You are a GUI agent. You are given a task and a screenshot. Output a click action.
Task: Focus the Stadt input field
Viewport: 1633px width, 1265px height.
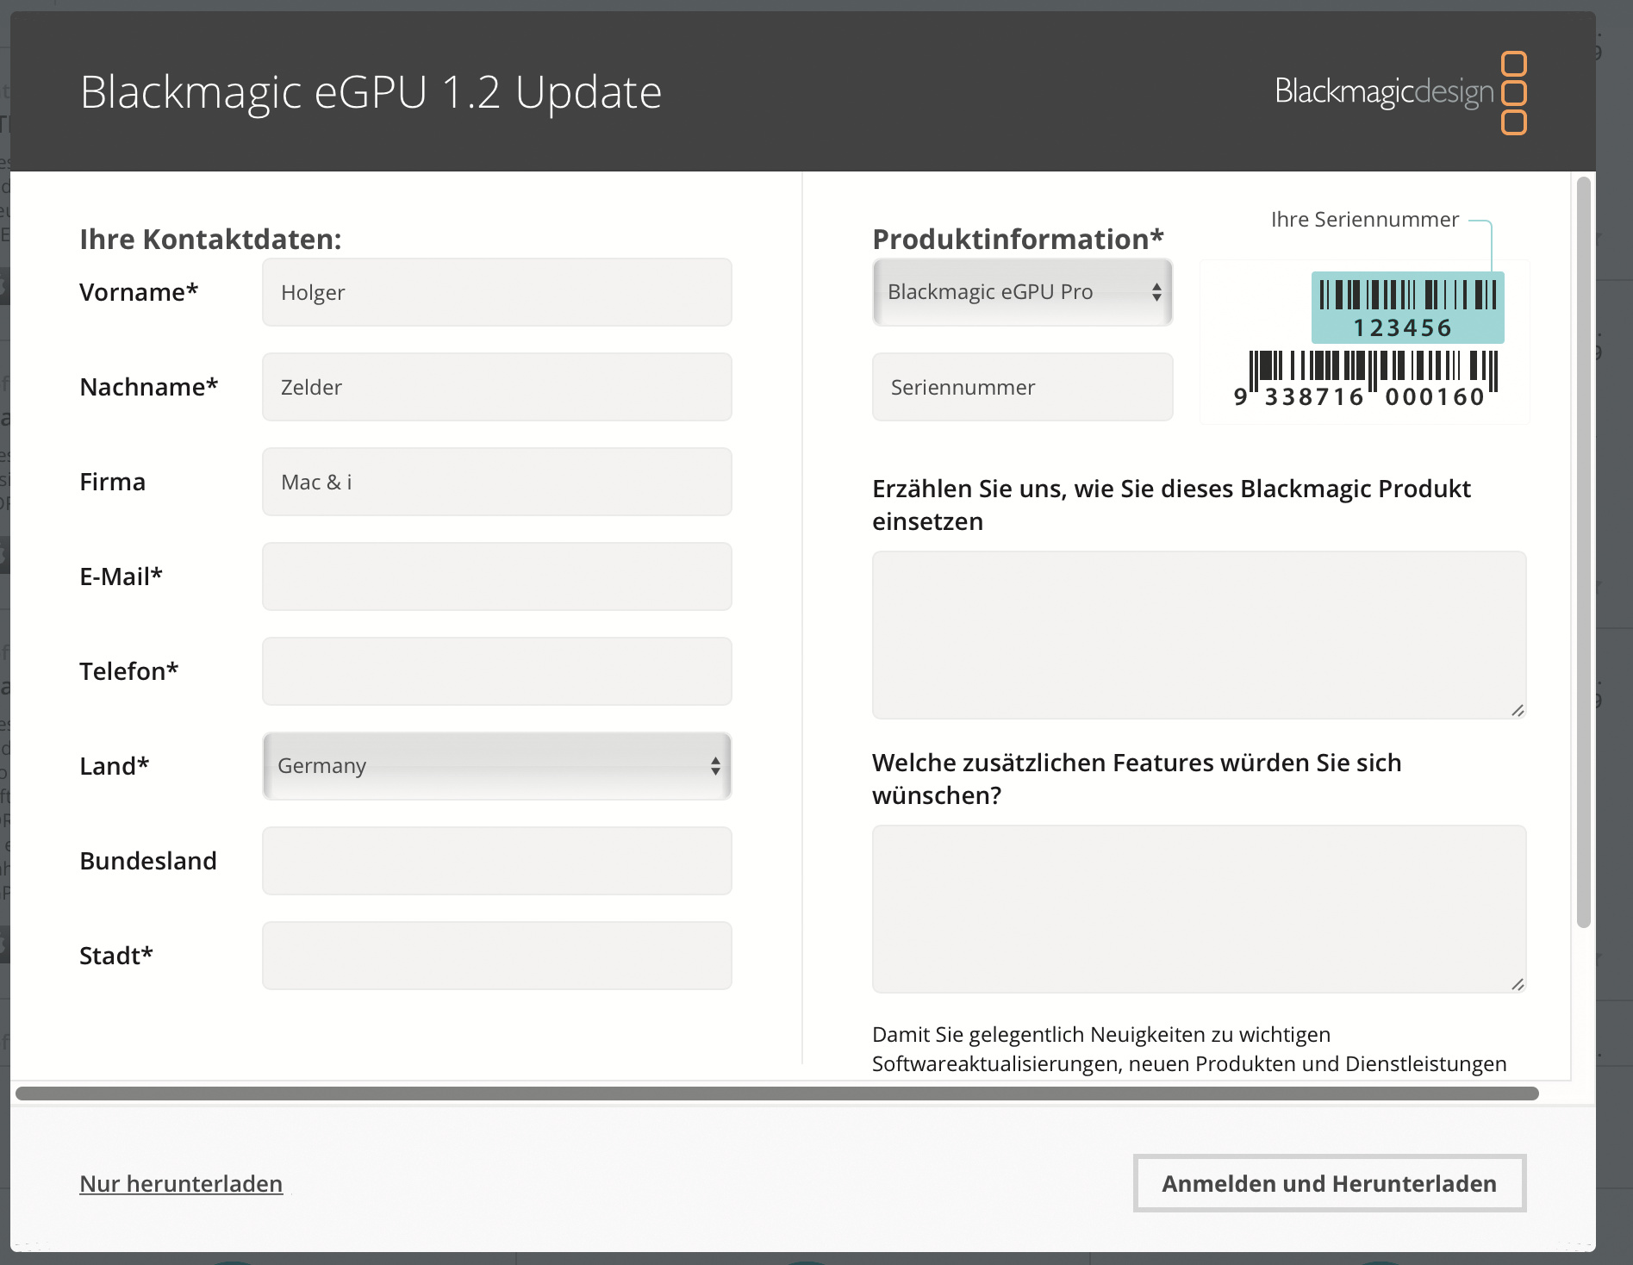497,956
